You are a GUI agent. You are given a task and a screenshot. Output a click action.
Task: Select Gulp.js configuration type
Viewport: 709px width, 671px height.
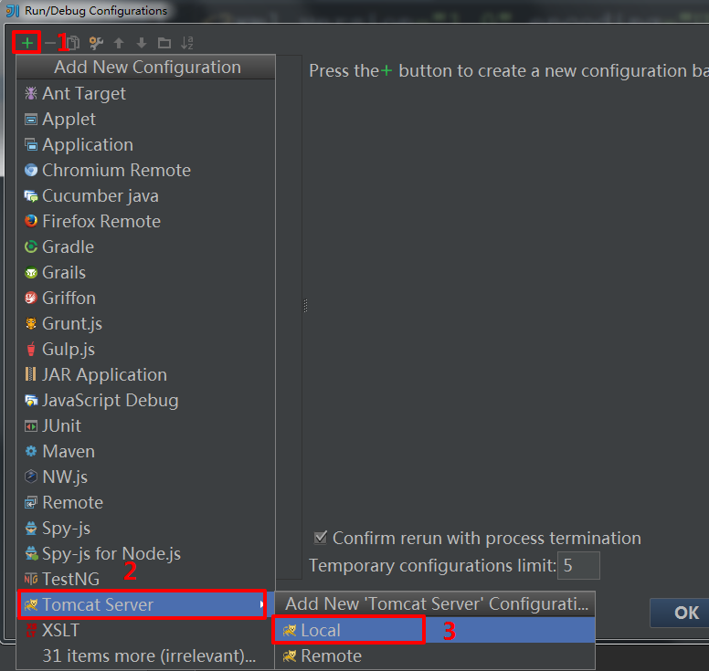click(145, 349)
